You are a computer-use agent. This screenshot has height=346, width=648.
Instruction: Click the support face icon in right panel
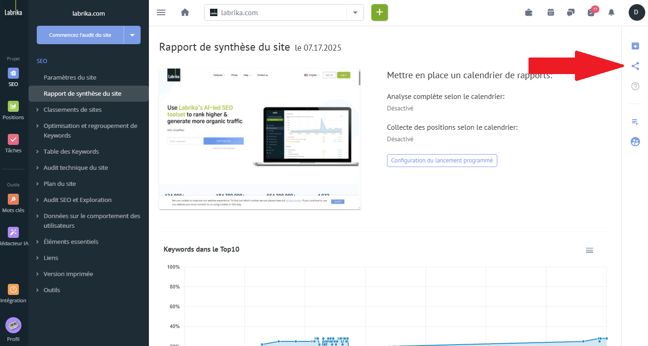[635, 142]
